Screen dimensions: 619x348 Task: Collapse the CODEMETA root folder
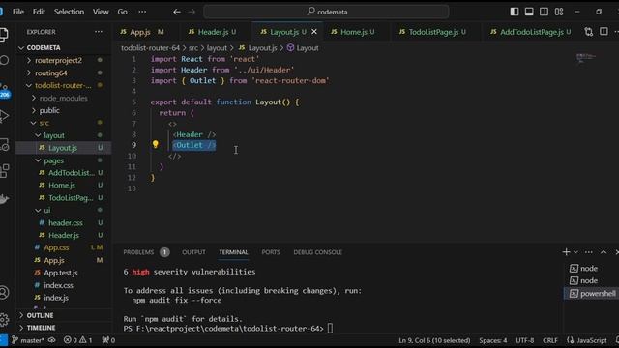pyautogui.click(x=63, y=47)
